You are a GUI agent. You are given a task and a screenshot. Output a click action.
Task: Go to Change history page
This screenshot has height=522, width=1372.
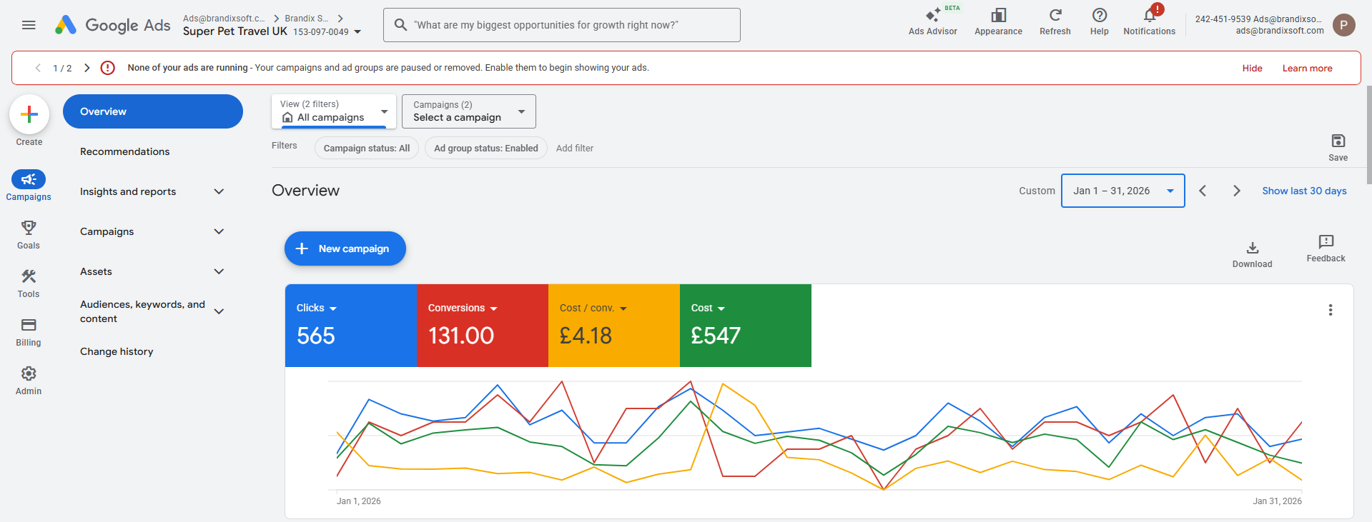117,351
